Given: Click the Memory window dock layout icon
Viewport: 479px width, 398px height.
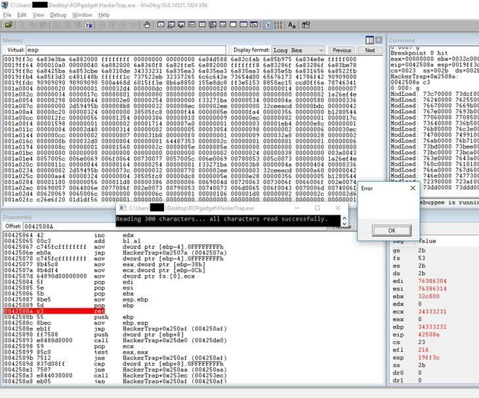Looking at the screenshot, I should pyautogui.click(x=369, y=40).
